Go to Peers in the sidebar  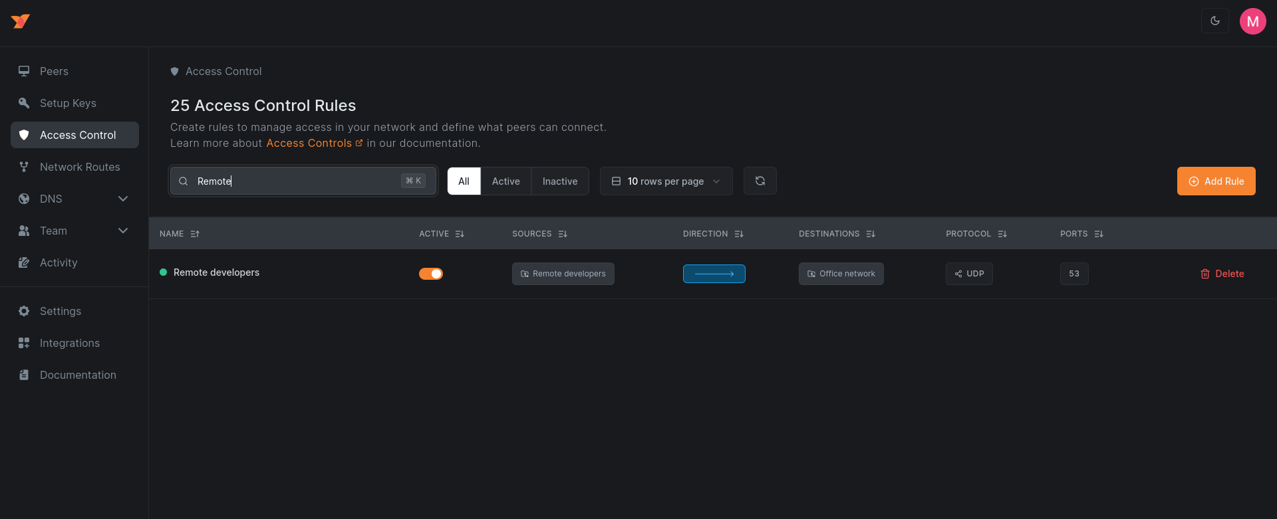(x=54, y=71)
